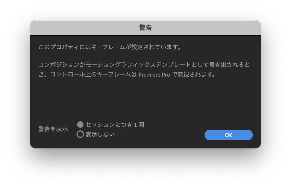Choose showing the warning once per session
Image resolution: width=291 pixels, height=188 pixels.
(x=80, y=125)
